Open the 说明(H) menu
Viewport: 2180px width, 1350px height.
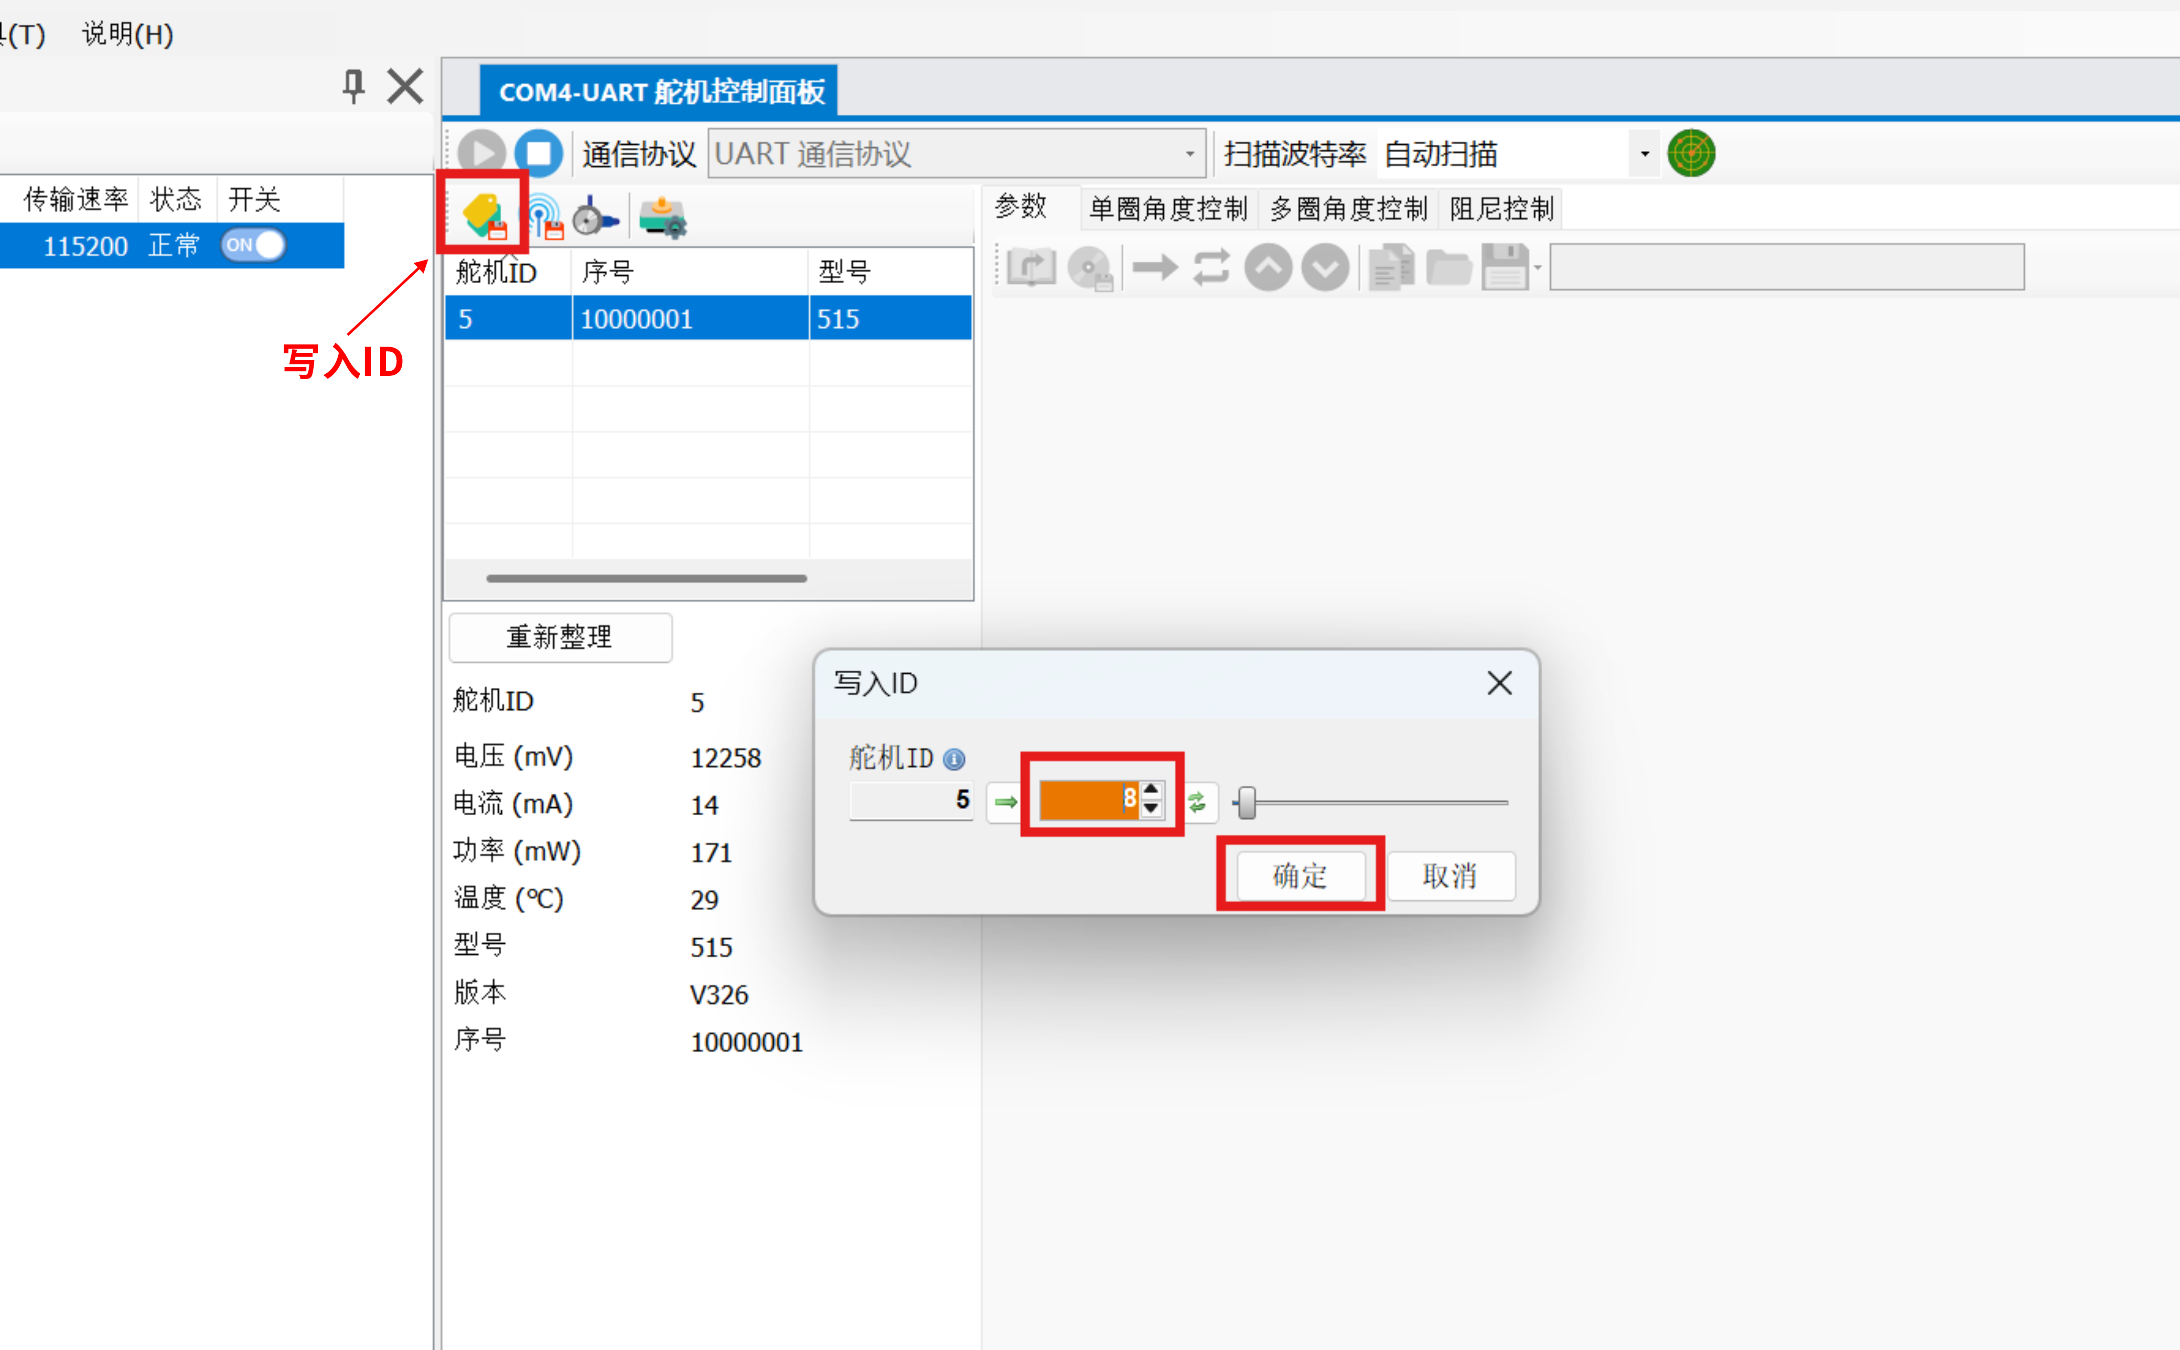[128, 34]
